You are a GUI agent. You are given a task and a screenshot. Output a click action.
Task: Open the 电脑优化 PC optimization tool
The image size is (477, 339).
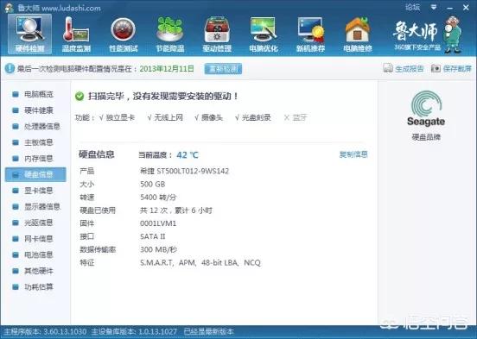click(x=264, y=35)
